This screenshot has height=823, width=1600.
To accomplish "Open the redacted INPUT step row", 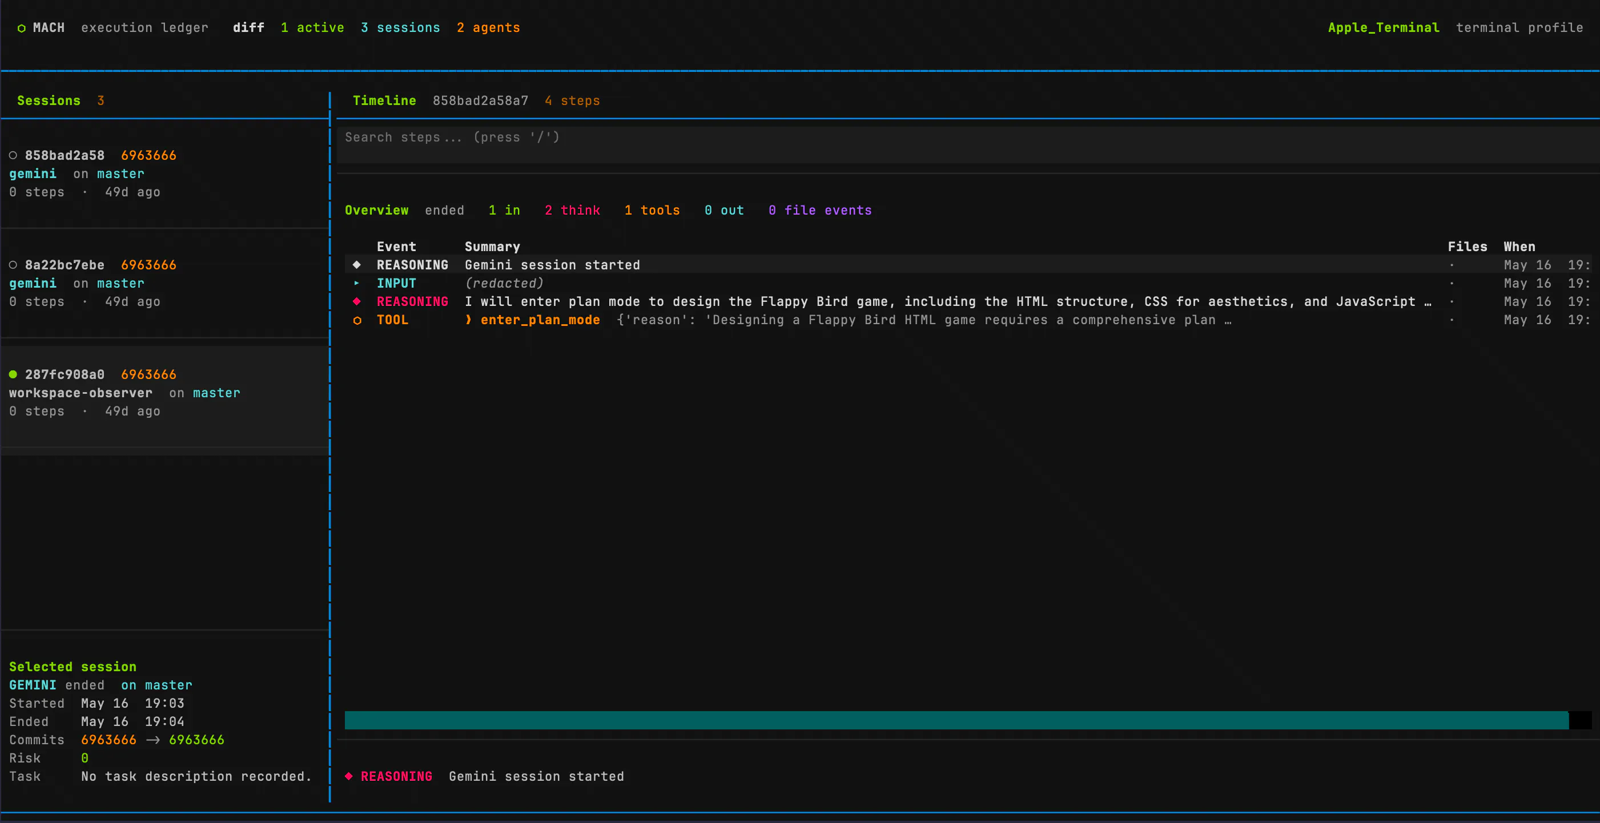I will point(968,283).
